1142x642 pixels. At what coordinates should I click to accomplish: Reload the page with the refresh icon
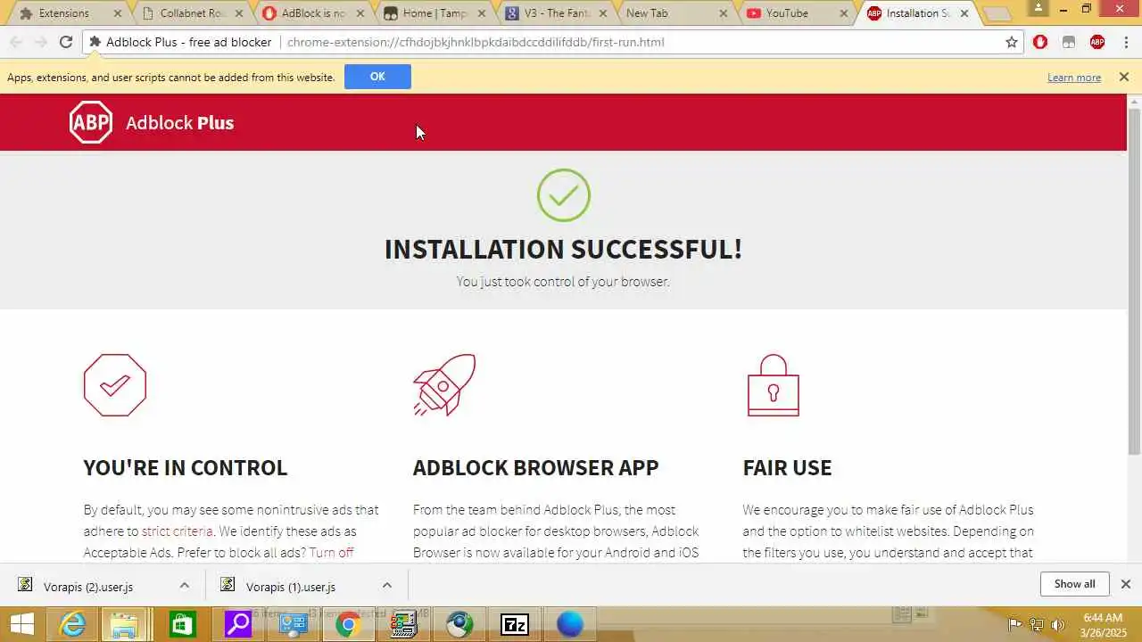point(66,42)
